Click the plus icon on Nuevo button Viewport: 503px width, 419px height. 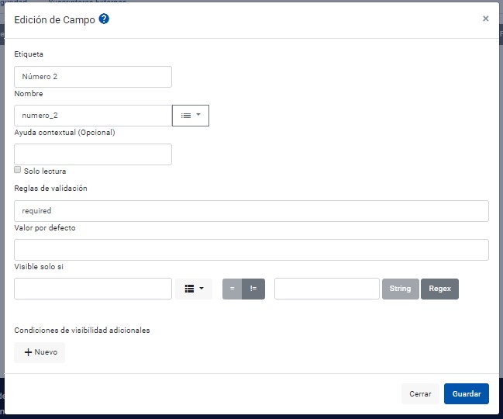pos(28,352)
